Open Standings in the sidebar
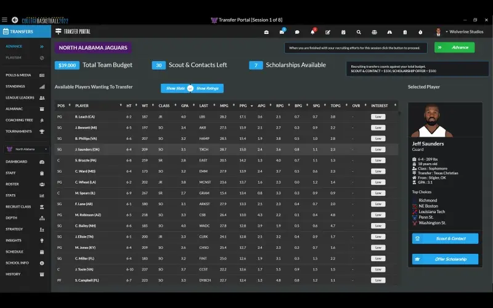Screen dimensions: 493x308 [x=15, y=86]
